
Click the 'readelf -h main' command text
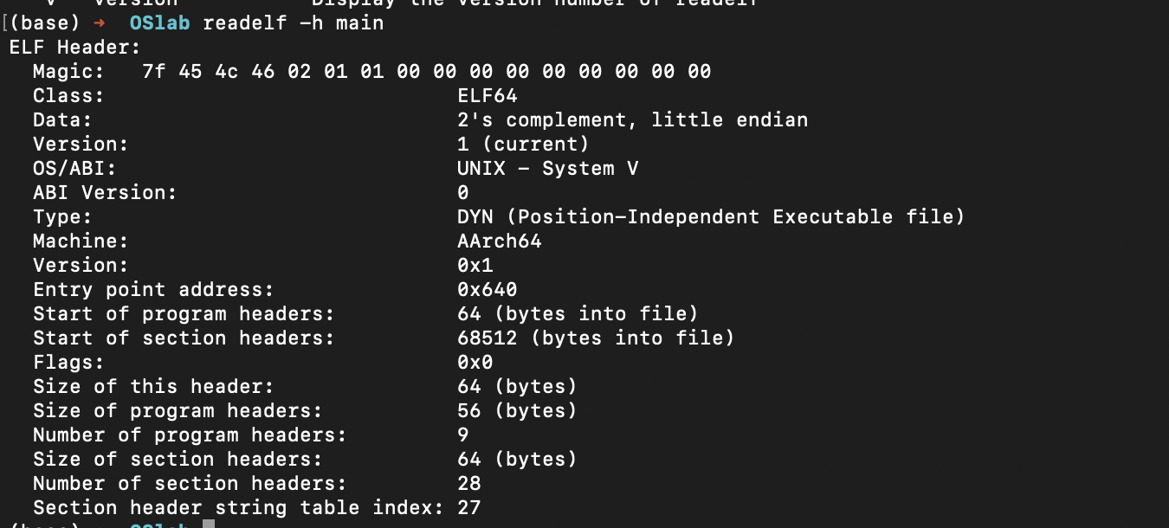[x=293, y=23]
